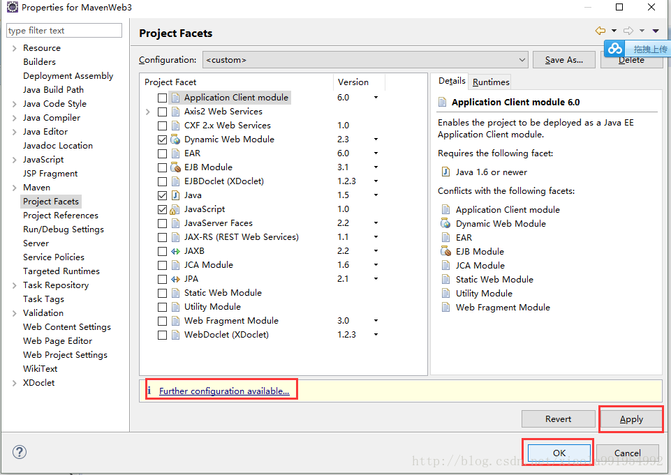Screen dimensions: 671x475
Task: Click the JAXB facet icon
Action: pyautogui.click(x=175, y=251)
